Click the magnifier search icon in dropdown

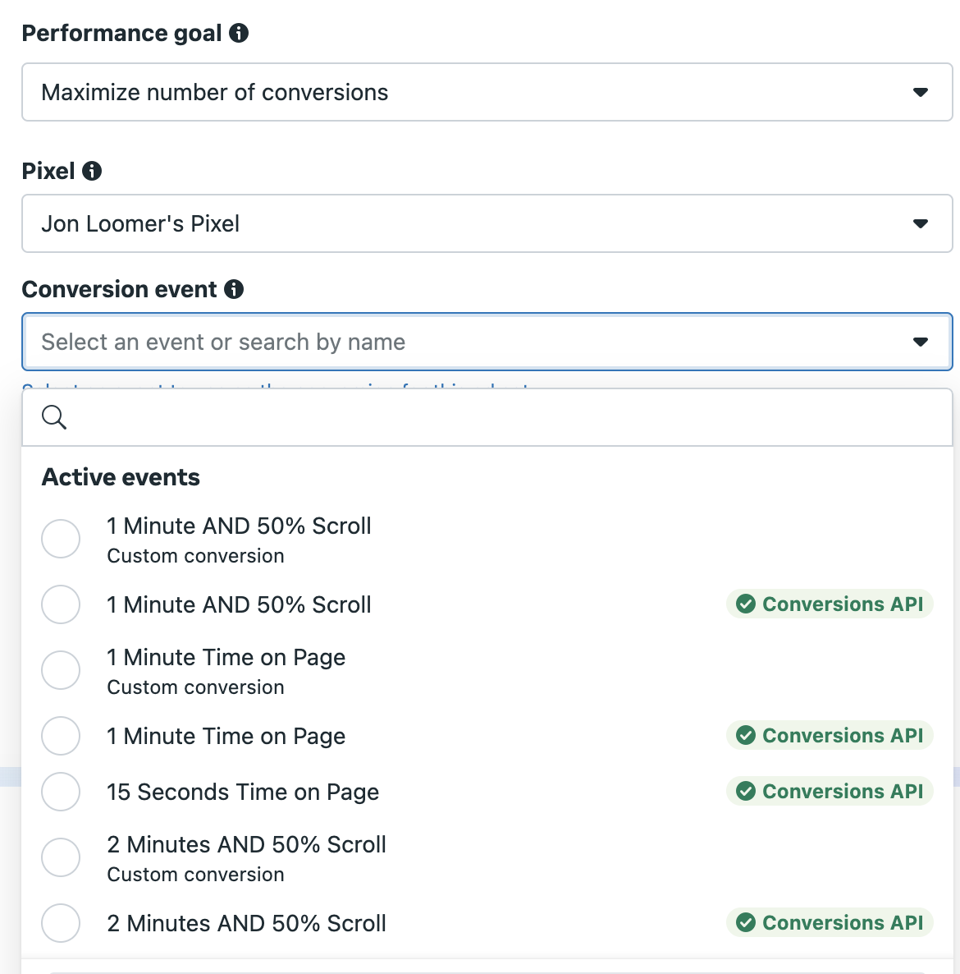(x=54, y=417)
